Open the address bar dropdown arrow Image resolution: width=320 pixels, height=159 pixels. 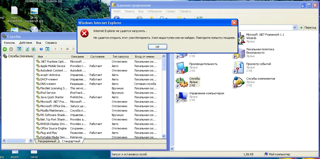coord(295,28)
